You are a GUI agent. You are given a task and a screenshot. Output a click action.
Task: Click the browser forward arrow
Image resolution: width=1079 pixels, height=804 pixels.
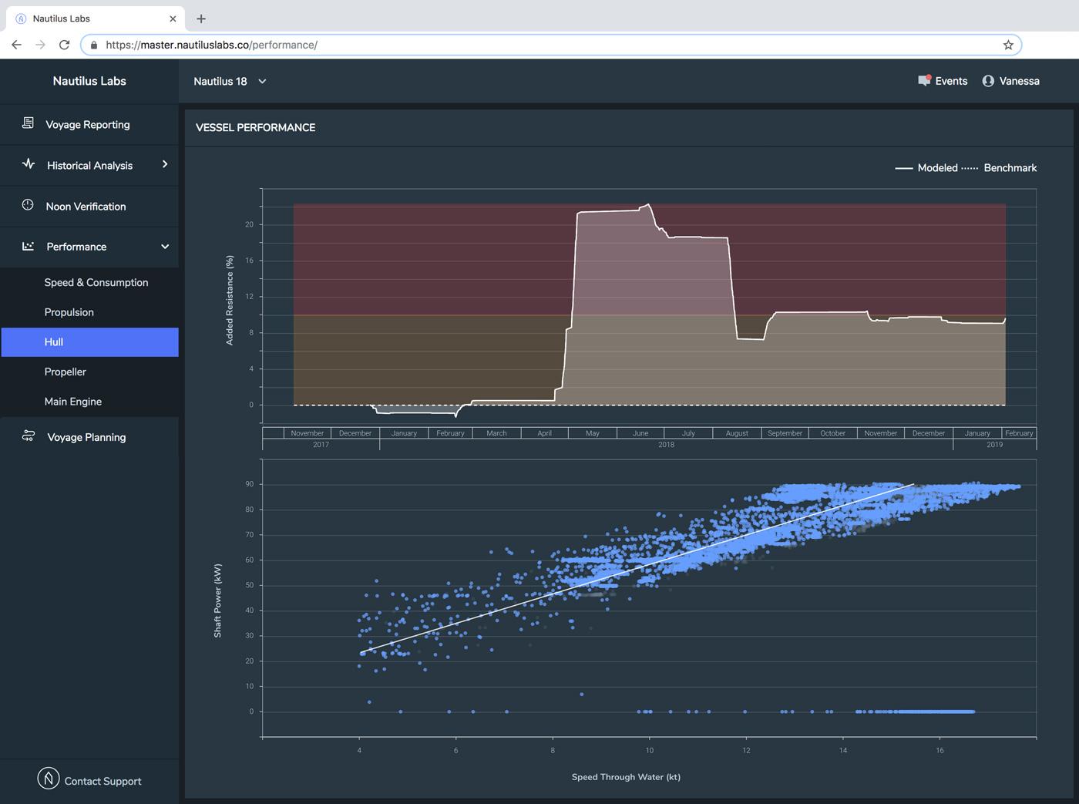pos(40,45)
